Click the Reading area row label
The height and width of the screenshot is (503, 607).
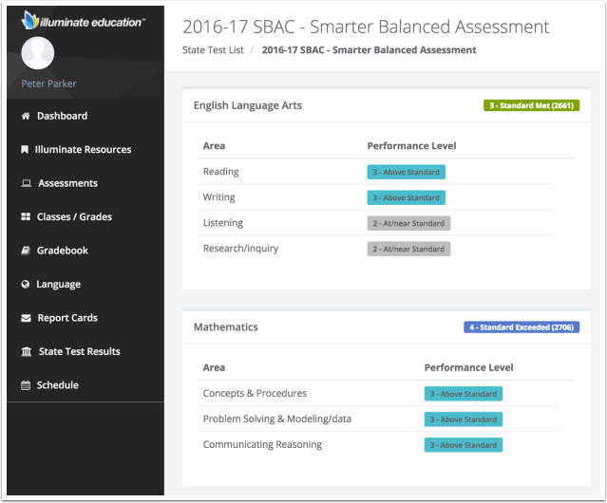[221, 172]
